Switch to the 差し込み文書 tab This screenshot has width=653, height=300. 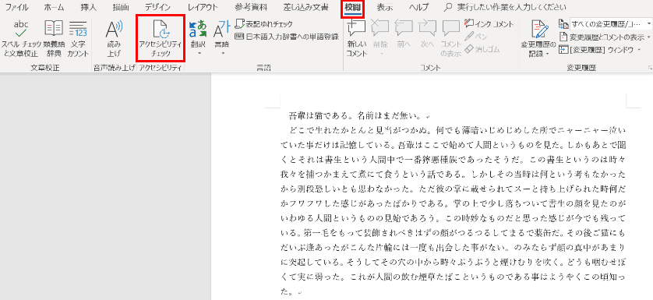pos(306,8)
